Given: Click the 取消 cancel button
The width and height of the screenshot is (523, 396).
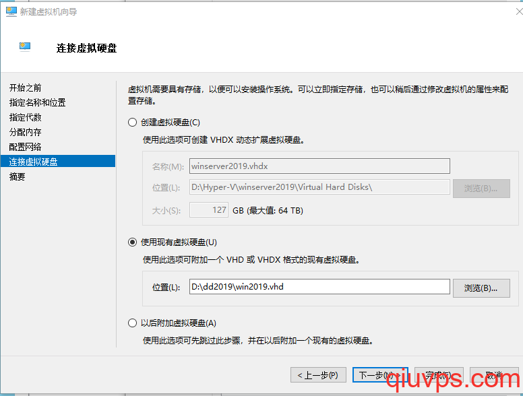Looking at the screenshot, I should 494,375.
